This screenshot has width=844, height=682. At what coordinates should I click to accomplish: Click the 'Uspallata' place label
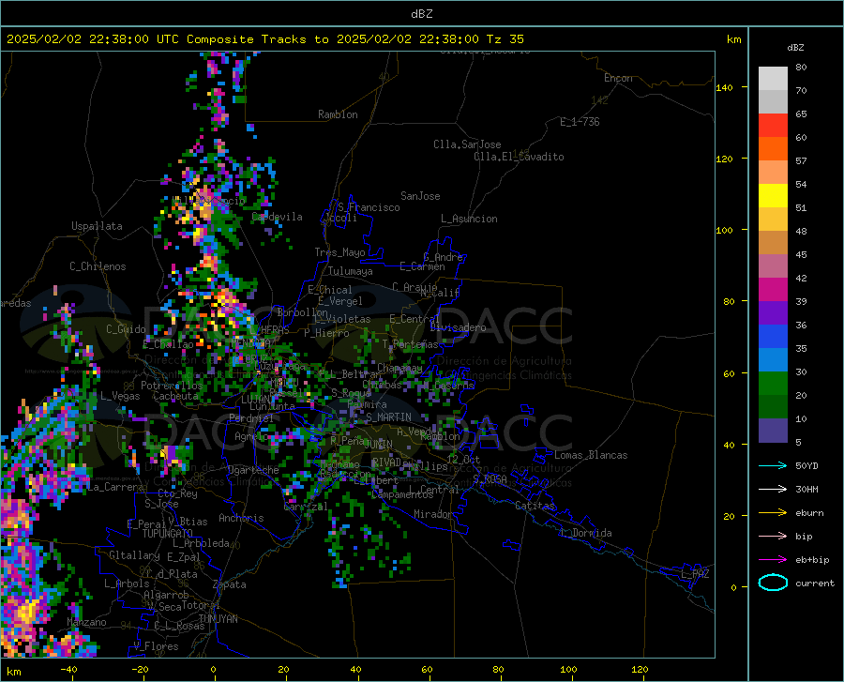coord(97,226)
